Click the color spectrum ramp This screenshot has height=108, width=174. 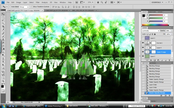click(155, 25)
